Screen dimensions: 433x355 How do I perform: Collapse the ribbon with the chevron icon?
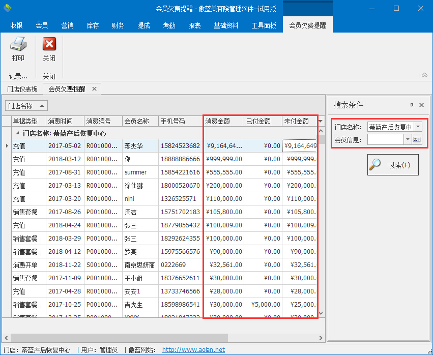[424, 75]
